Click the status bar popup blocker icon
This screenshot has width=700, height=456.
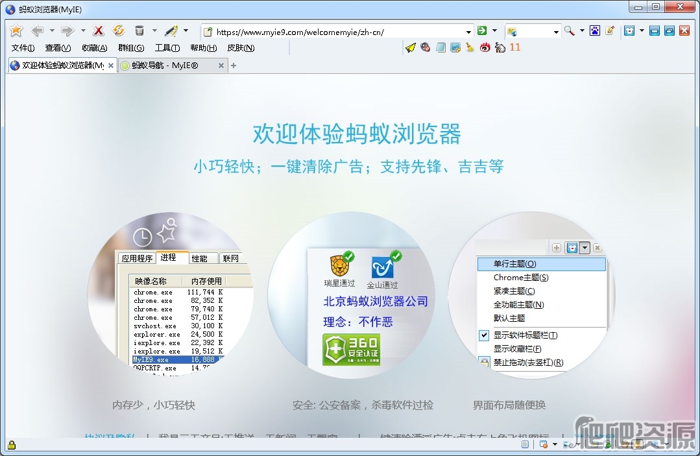click(x=543, y=444)
